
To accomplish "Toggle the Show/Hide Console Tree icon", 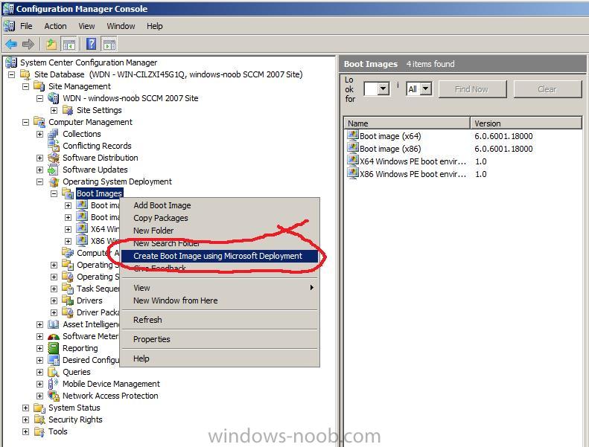I will (69, 45).
